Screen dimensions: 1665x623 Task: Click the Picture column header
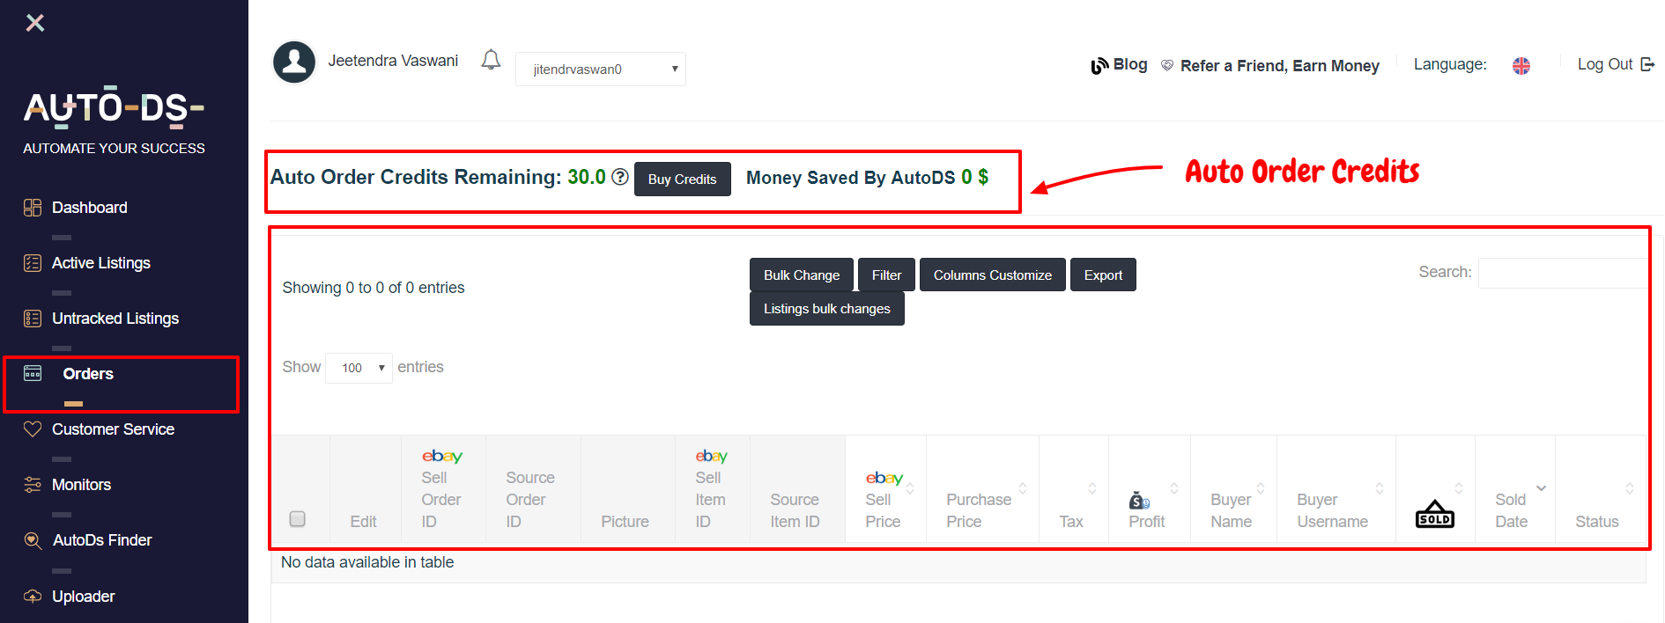(625, 522)
